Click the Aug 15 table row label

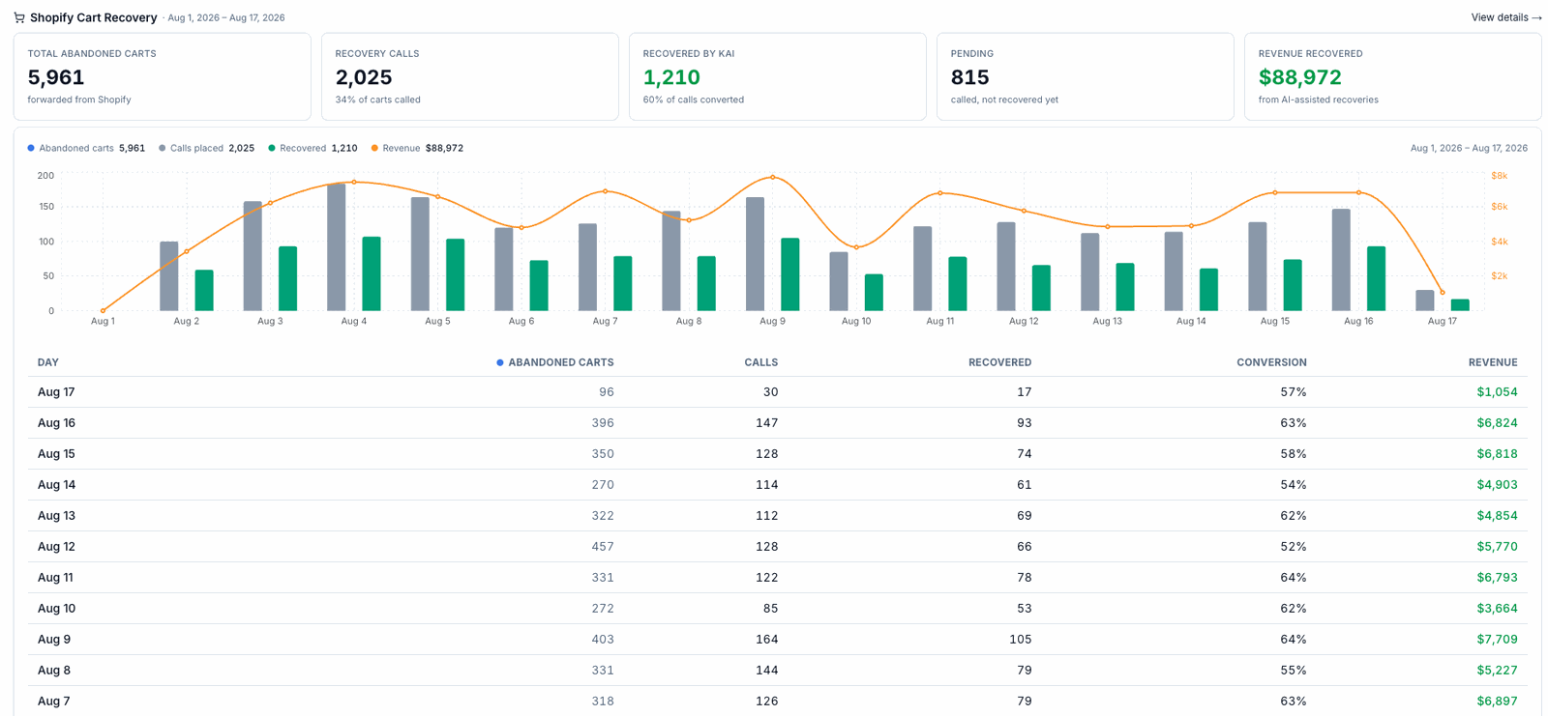pos(56,454)
